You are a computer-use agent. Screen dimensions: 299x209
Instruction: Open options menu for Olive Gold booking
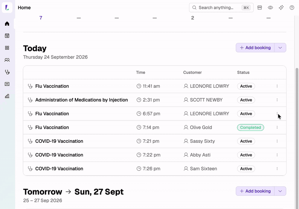277,127
